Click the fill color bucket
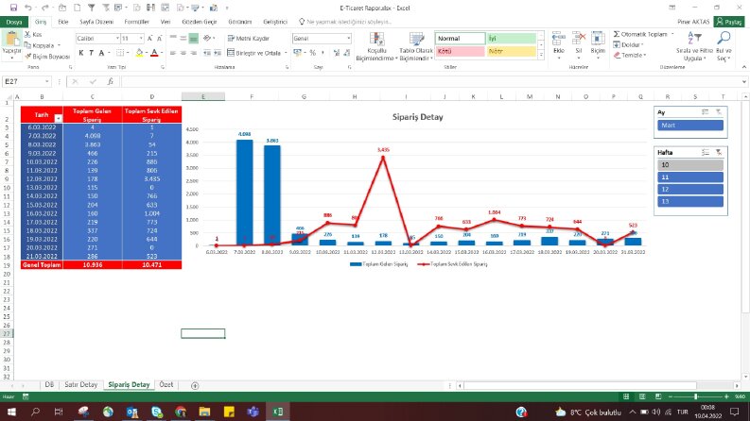The image size is (750, 421). click(x=139, y=53)
